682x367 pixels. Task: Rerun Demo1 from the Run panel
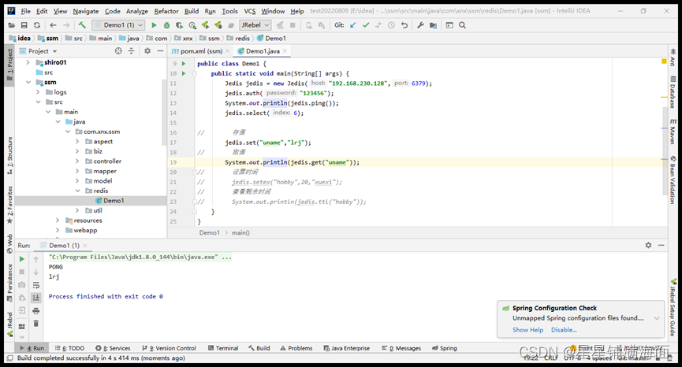tap(22, 259)
